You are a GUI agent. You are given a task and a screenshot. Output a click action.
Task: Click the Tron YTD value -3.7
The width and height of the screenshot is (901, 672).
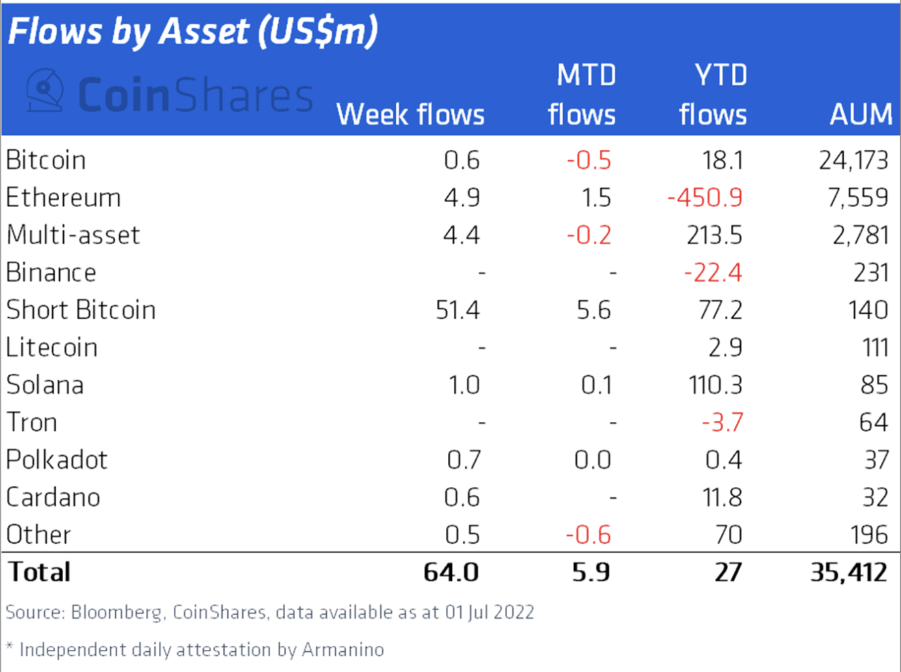tap(722, 423)
